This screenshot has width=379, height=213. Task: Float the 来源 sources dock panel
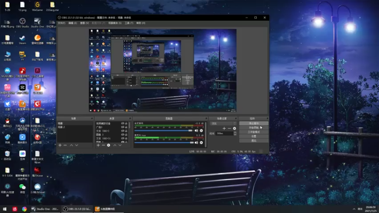pos(130,119)
